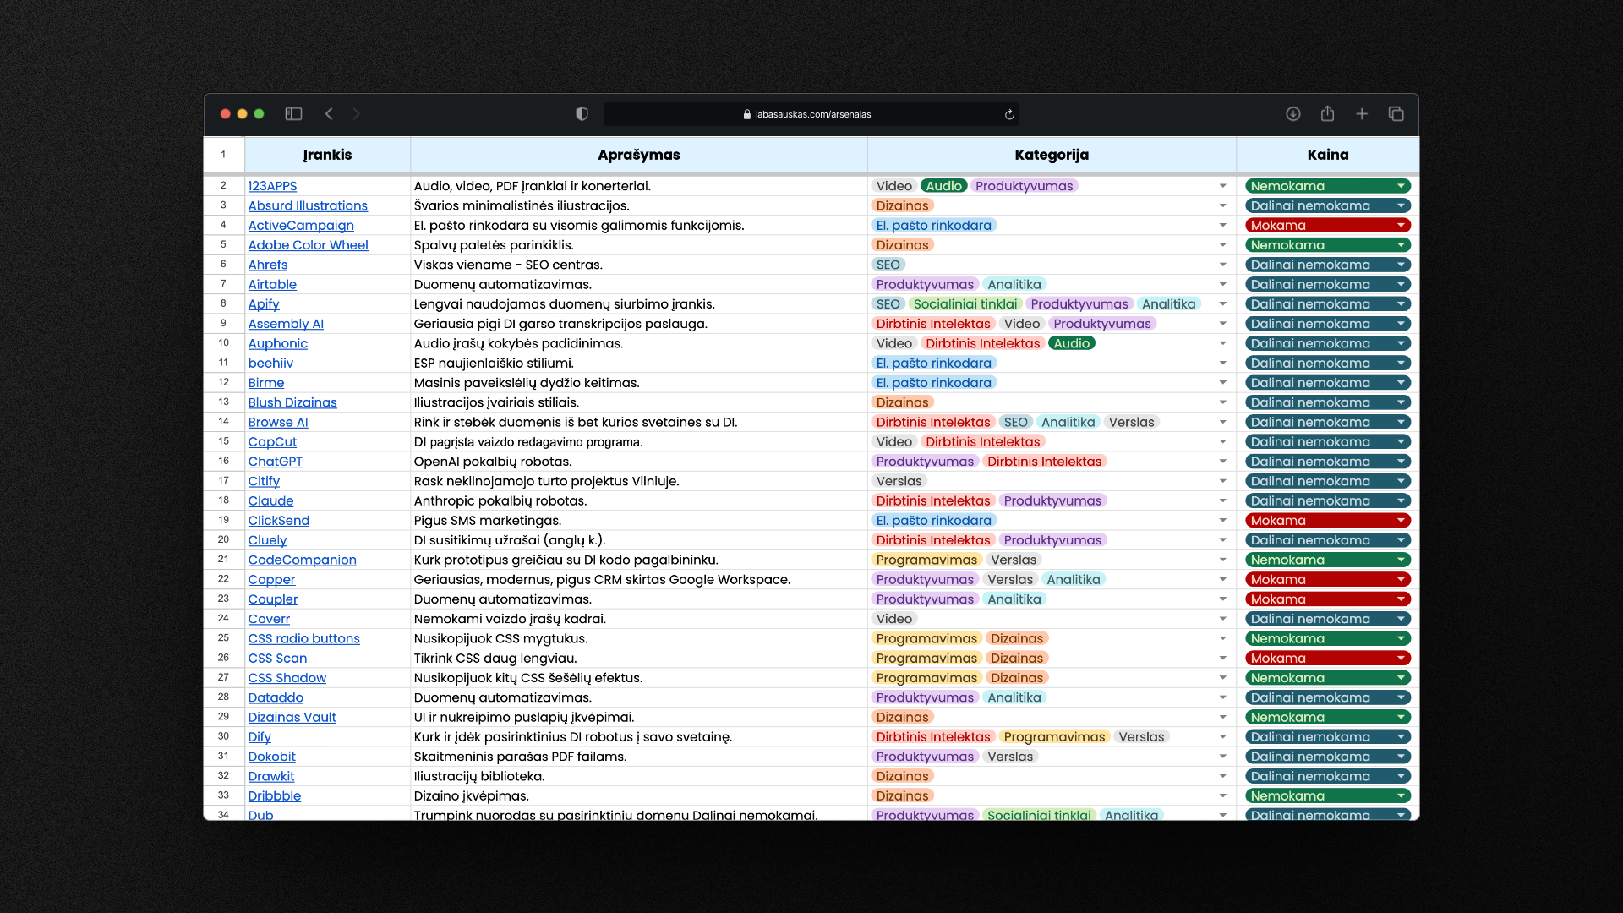The width and height of the screenshot is (1623, 913).
Task: Add a new tab with plus icon
Action: pos(1362,114)
